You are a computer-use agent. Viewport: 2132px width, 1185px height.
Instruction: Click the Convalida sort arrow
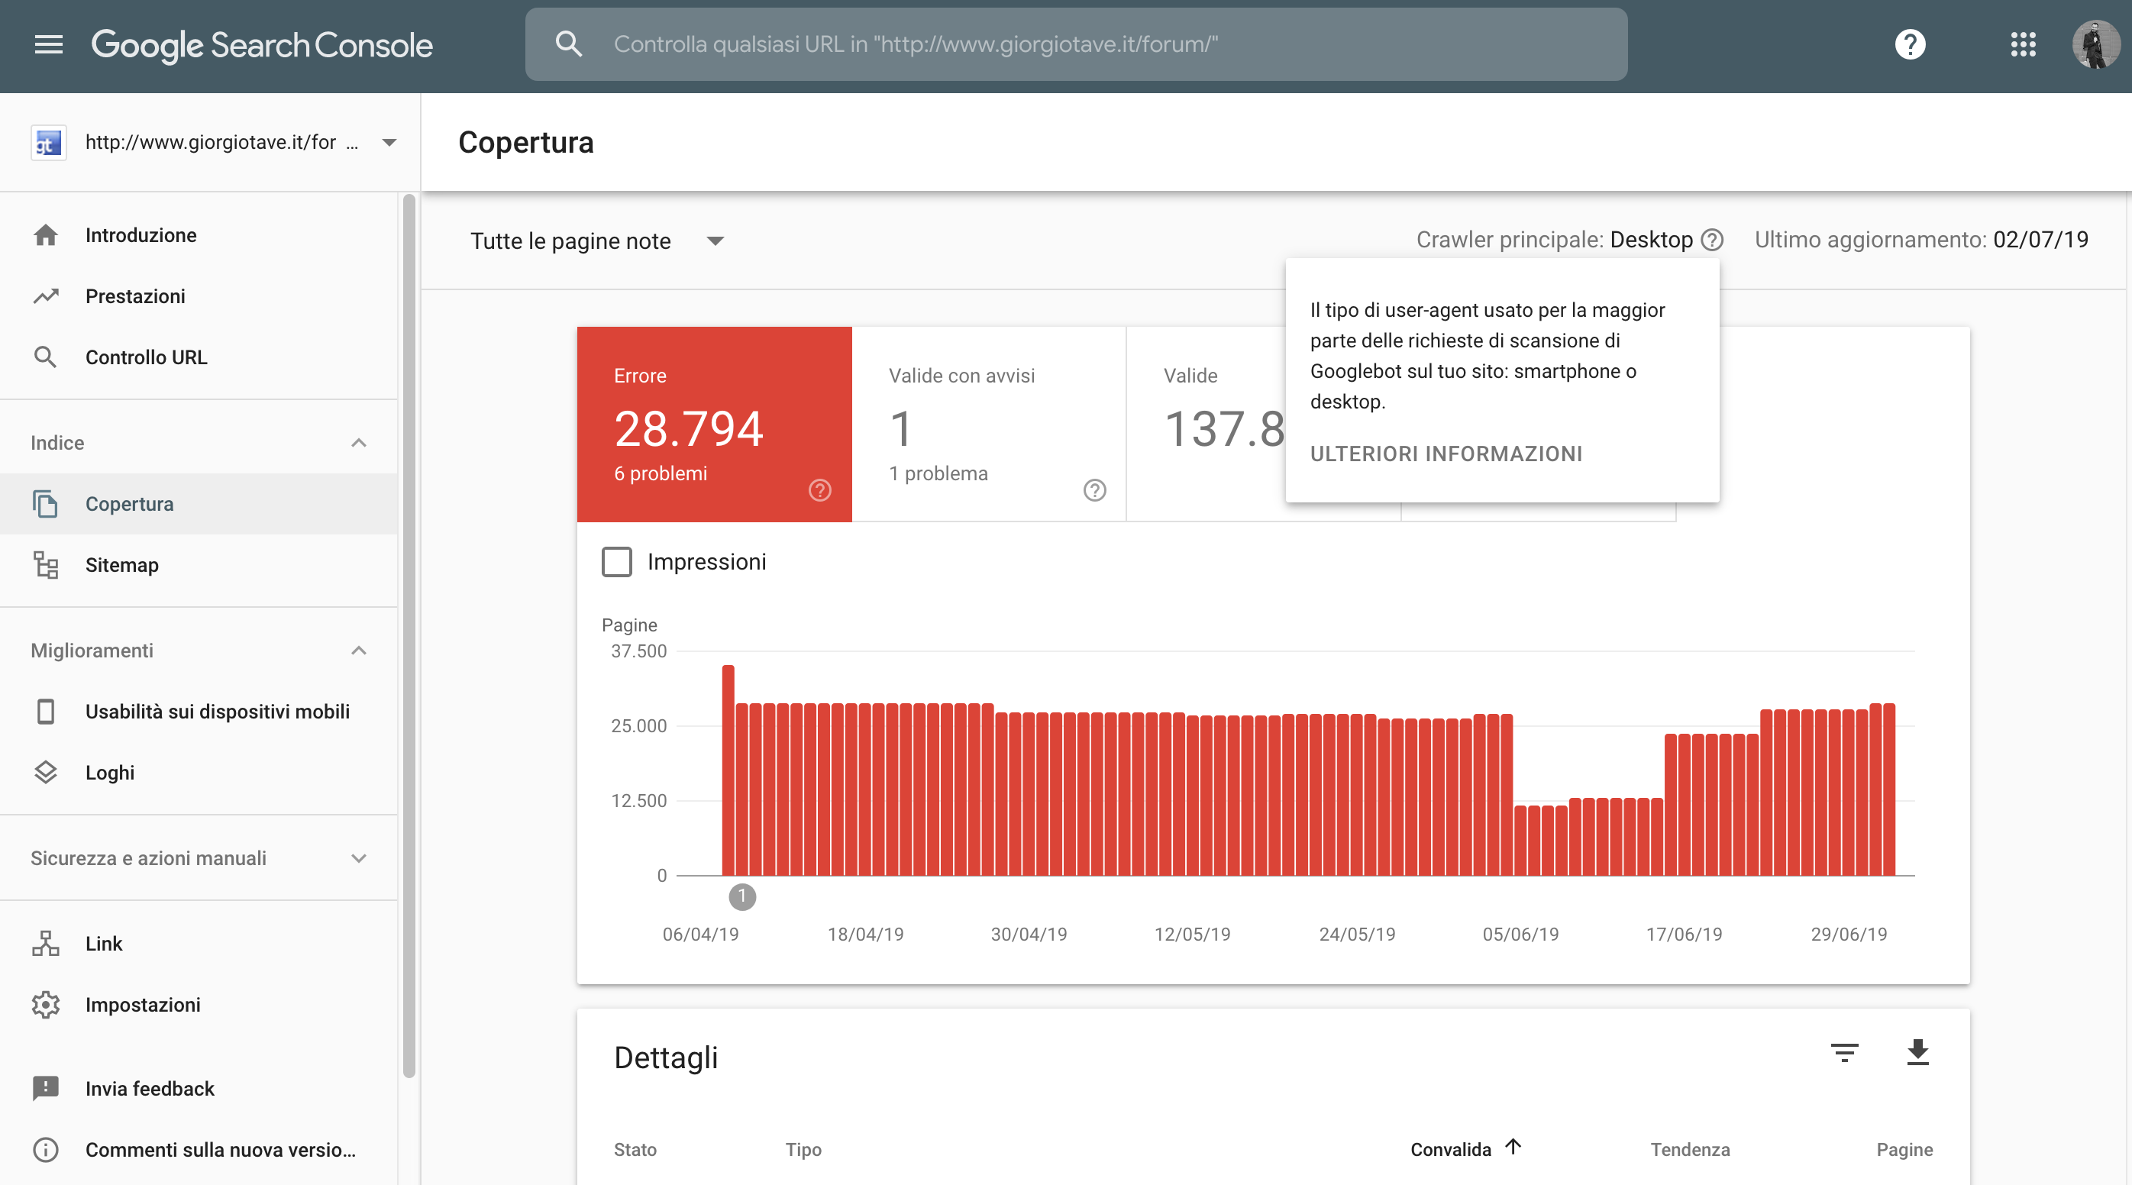coord(1513,1148)
